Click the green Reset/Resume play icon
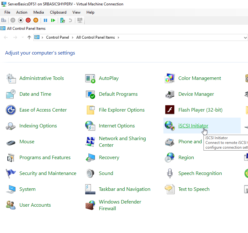The height and width of the screenshot is (233, 248). point(53,20)
